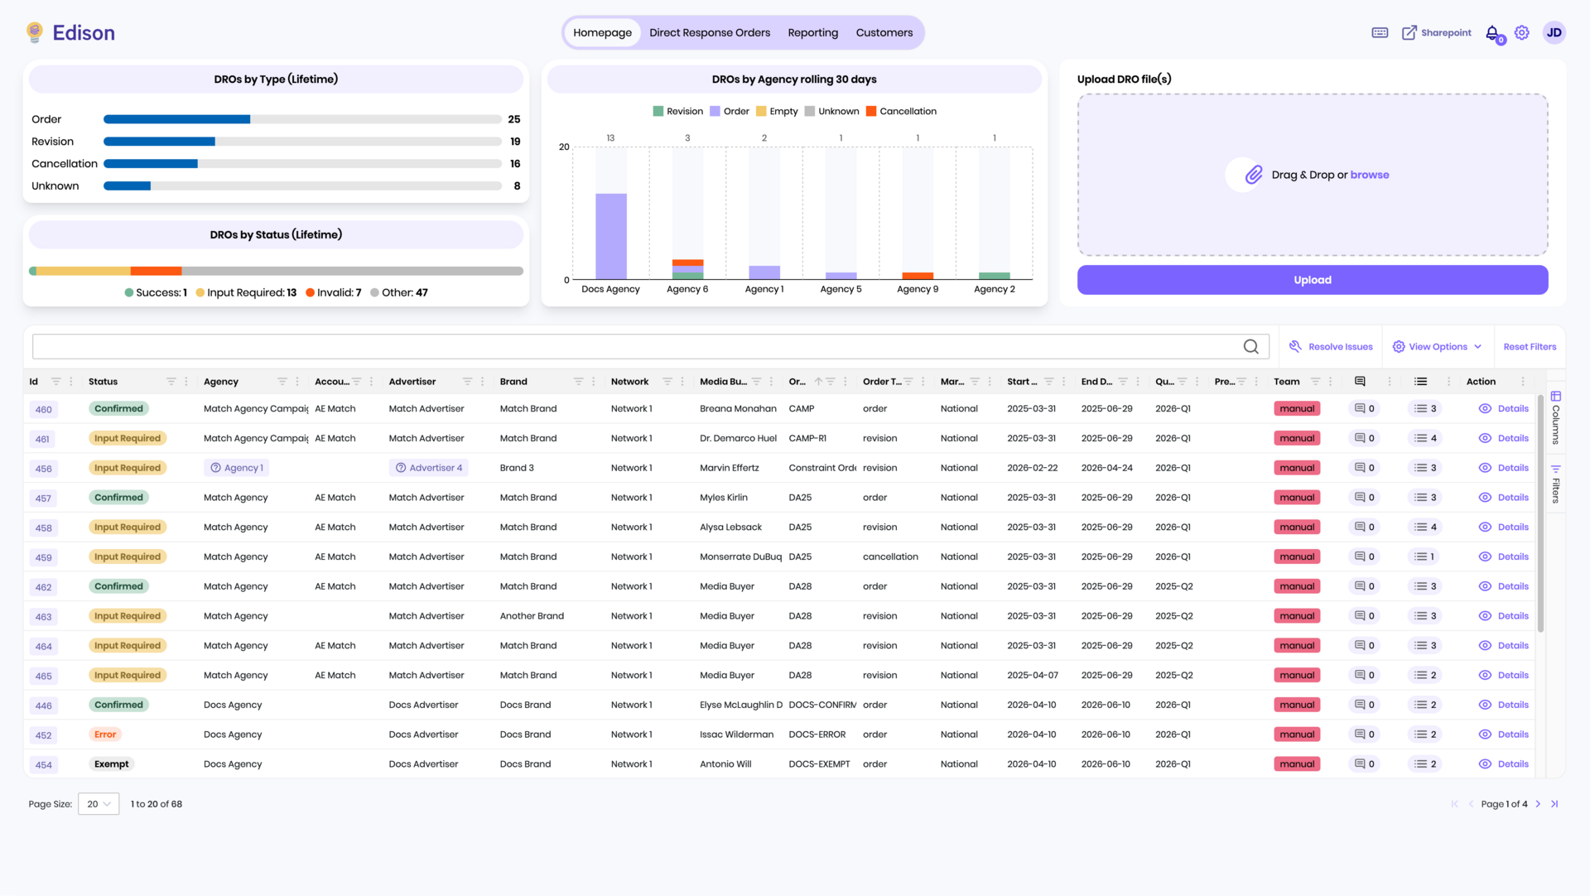
Task: Select the JD profile avatar icon
Action: coord(1554,32)
